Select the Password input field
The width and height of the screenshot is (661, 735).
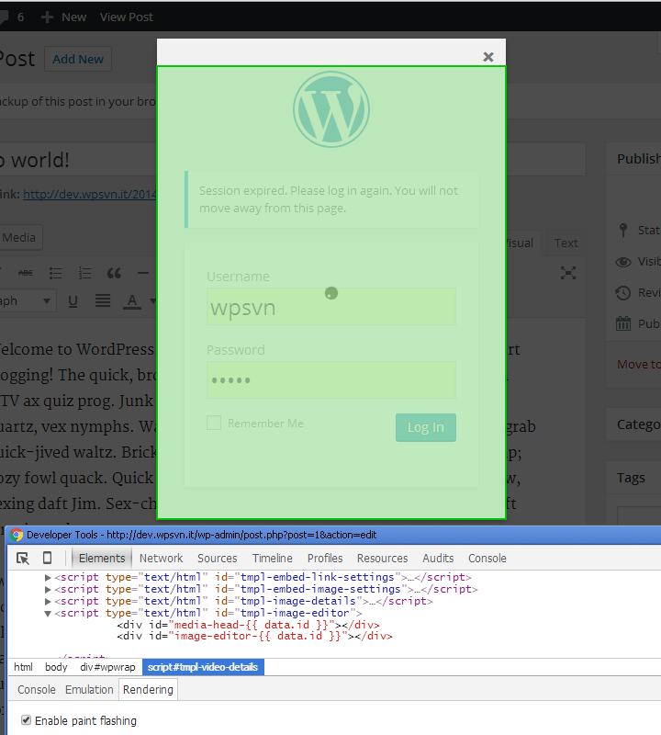pos(331,380)
